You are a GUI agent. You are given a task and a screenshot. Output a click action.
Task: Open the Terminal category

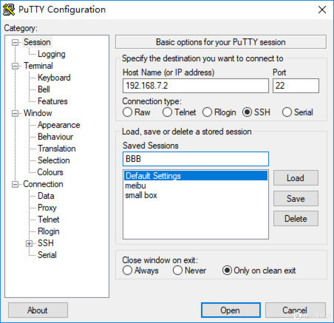(38, 66)
